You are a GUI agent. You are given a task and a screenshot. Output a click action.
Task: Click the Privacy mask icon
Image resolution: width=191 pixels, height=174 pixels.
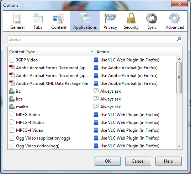pos(110,18)
